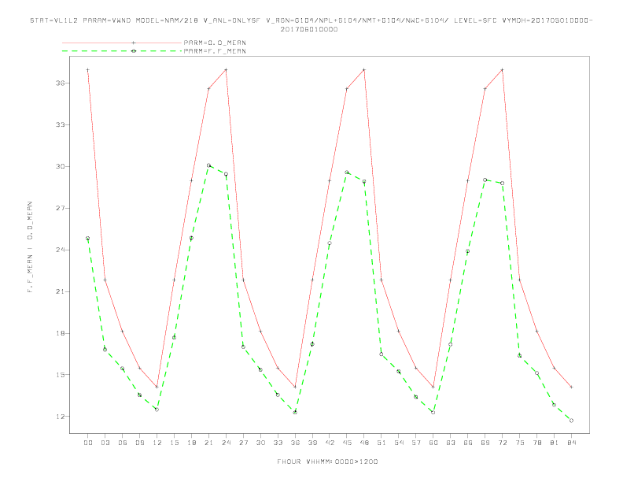623x482 pixels.
Task: Click x-axis forecast hour label 60
Action: pyautogui.click(x=433, y=443)
